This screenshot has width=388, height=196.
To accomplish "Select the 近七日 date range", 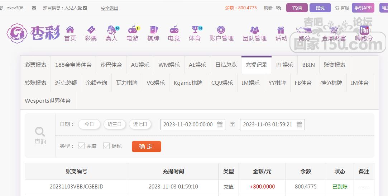I will coord(140,124).
